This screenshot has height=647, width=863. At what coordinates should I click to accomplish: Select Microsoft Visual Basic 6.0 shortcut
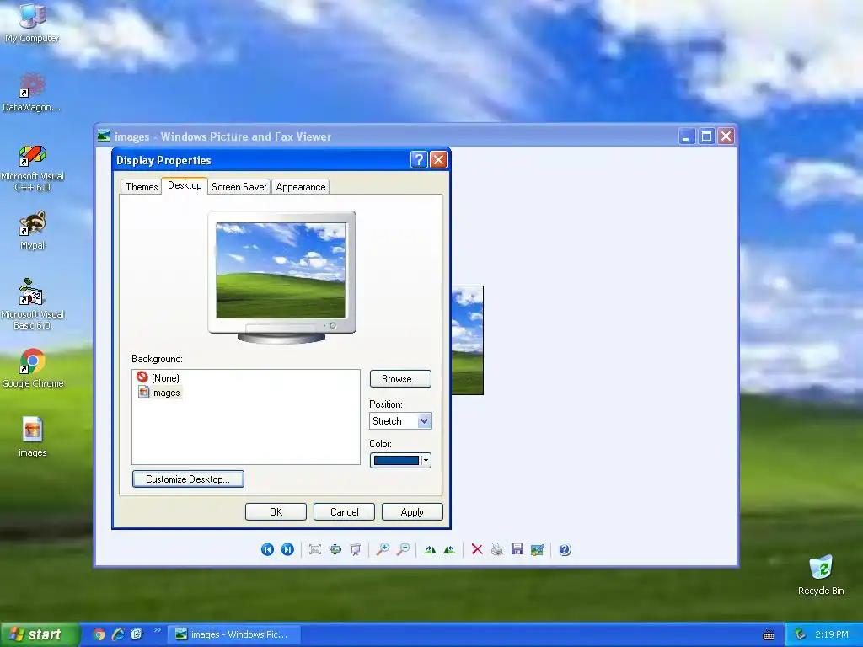[33, 304]
